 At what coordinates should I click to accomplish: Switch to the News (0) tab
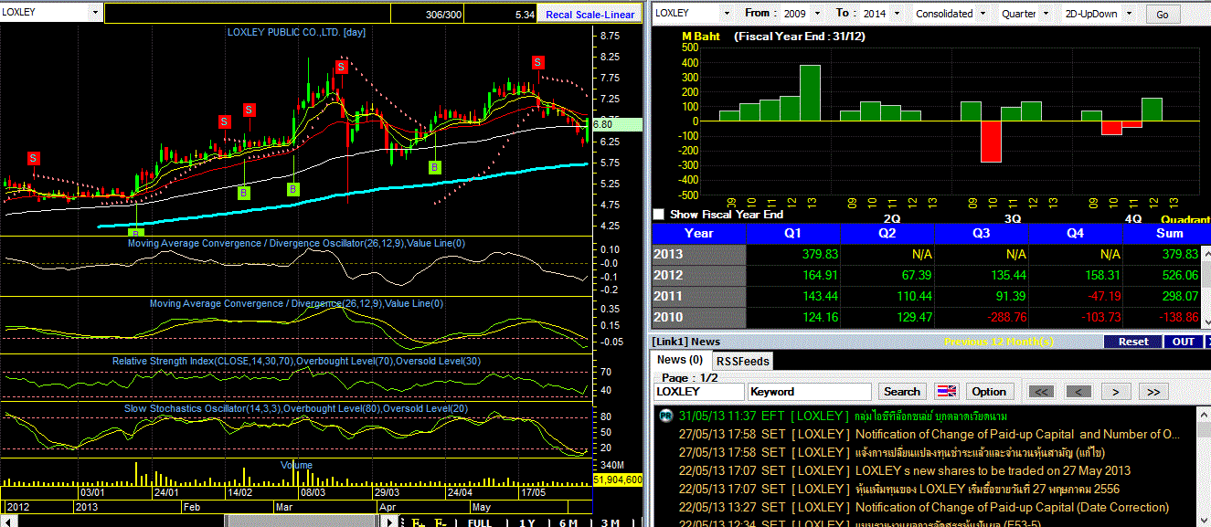click(681, 360)
